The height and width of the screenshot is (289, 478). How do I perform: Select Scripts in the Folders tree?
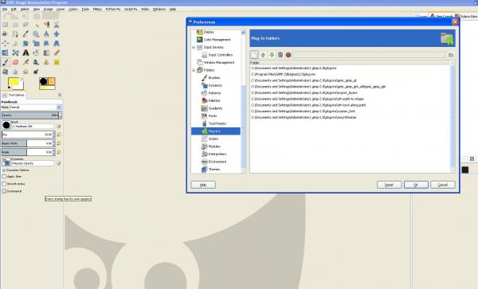click(x=213, y=139)
